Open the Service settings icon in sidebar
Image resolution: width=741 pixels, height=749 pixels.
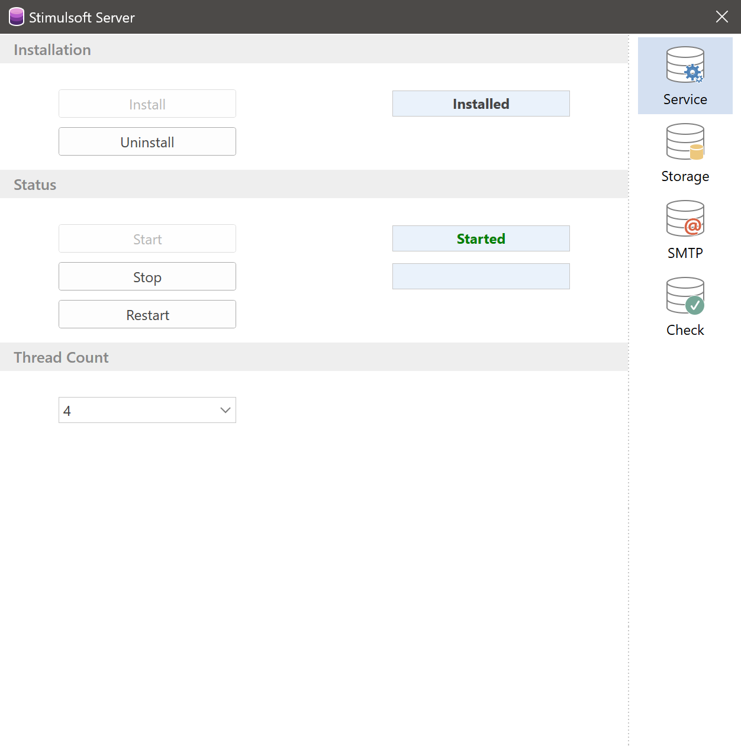685,65
